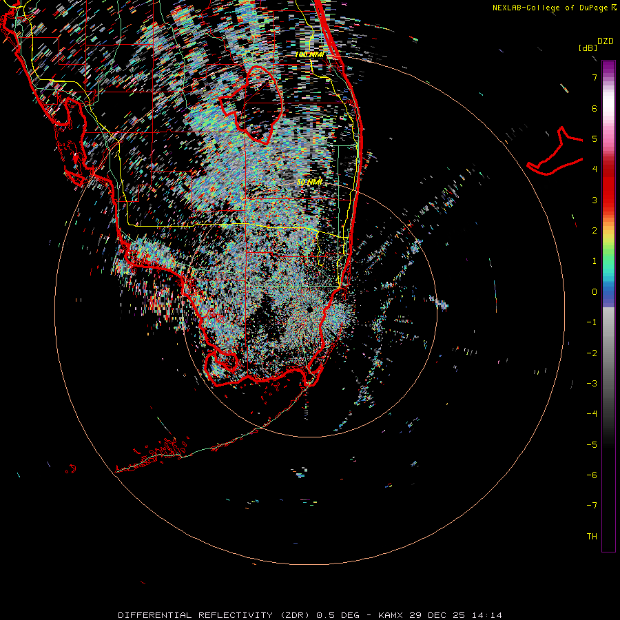
Task: Click the TH threshold scale label
Action: tap(592, 537)
